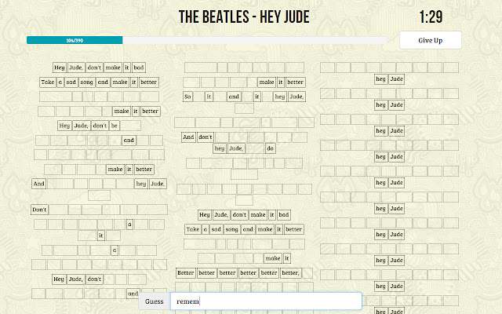
Task: Click the last "better," ending with a comma
Action: (290, 273)
